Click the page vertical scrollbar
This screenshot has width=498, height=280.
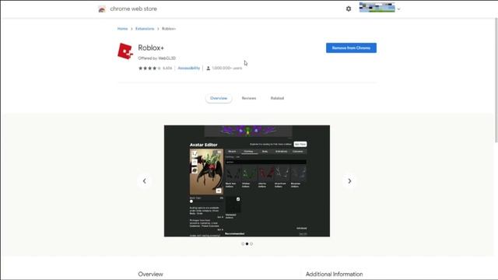pos(496,79)
